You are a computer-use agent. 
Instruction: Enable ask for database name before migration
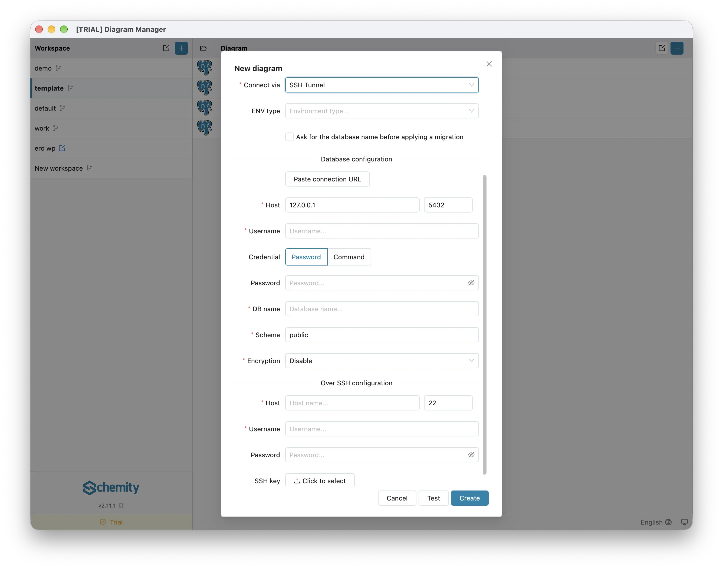point(290,137)
